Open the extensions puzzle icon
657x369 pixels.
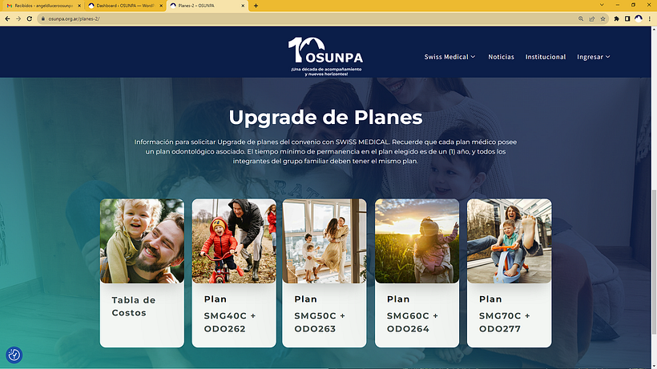[x=616, y=18]
